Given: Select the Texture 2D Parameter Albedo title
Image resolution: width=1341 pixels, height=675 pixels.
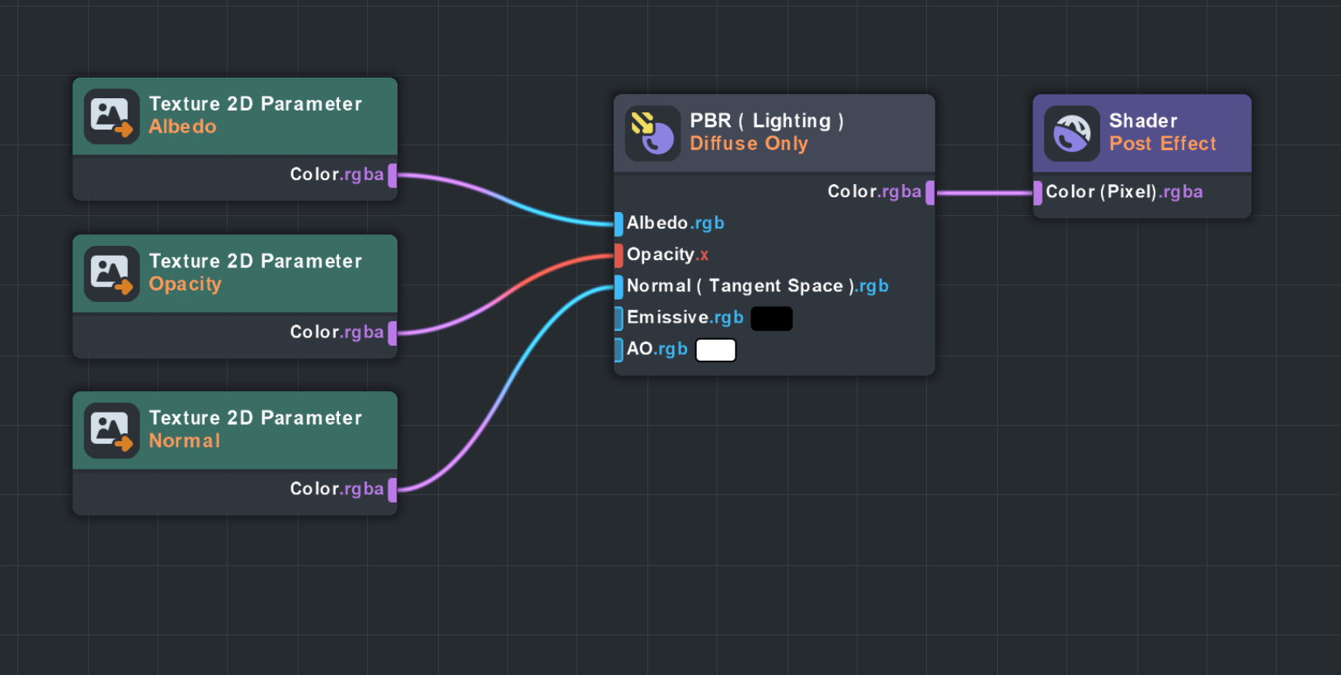Looking at the screenshot, I should [x=256, y=115].
